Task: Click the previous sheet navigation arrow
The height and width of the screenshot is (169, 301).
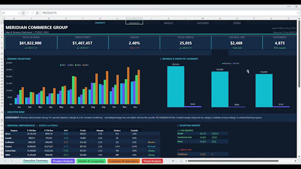Action: coord(5,161)
